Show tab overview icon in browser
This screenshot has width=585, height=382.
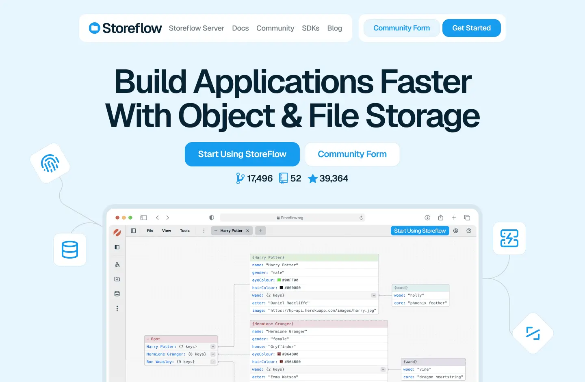pyautogui.click(x=467, y=218)
